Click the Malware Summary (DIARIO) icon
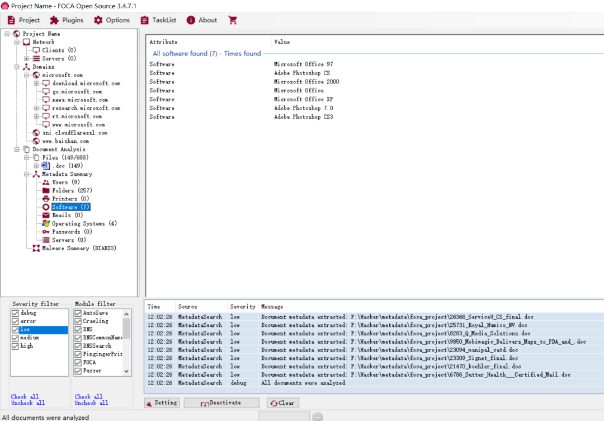Viewport: 604px width, 421px height. (36, 248)
